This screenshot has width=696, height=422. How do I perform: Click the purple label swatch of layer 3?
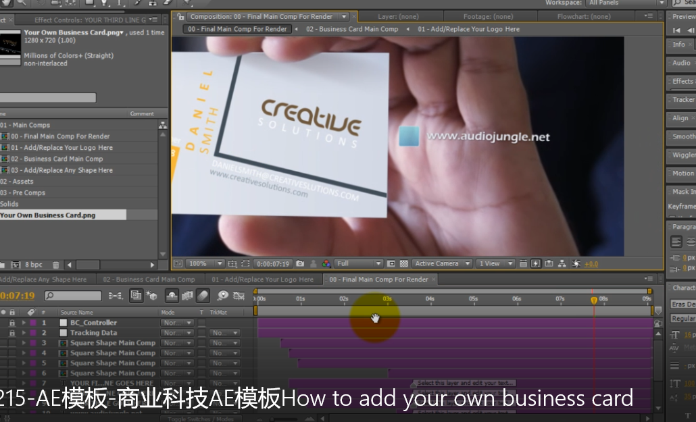(x=33, y=343)
